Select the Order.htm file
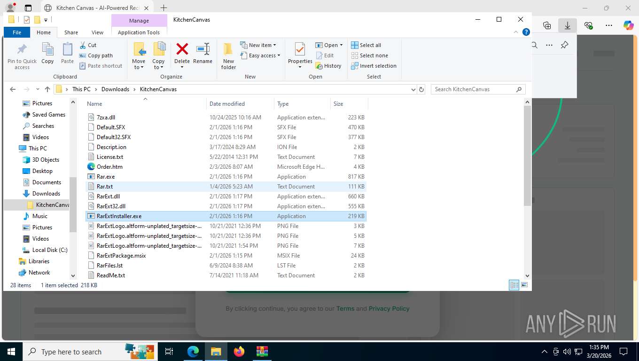 click(x=226, y=167)
